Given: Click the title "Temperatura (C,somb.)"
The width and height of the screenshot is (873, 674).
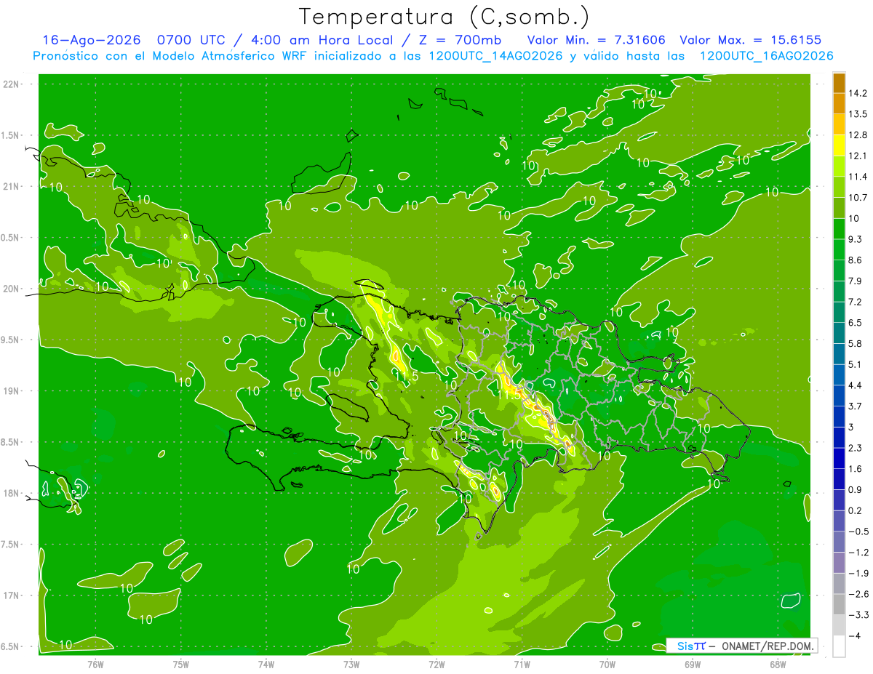Looking at the screenshot, I should [444, 17].
